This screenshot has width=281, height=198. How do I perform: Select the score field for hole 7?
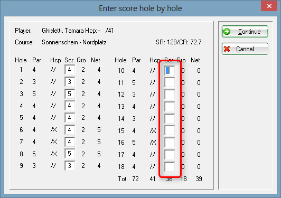pyautogui.click(x=70, y=142)
